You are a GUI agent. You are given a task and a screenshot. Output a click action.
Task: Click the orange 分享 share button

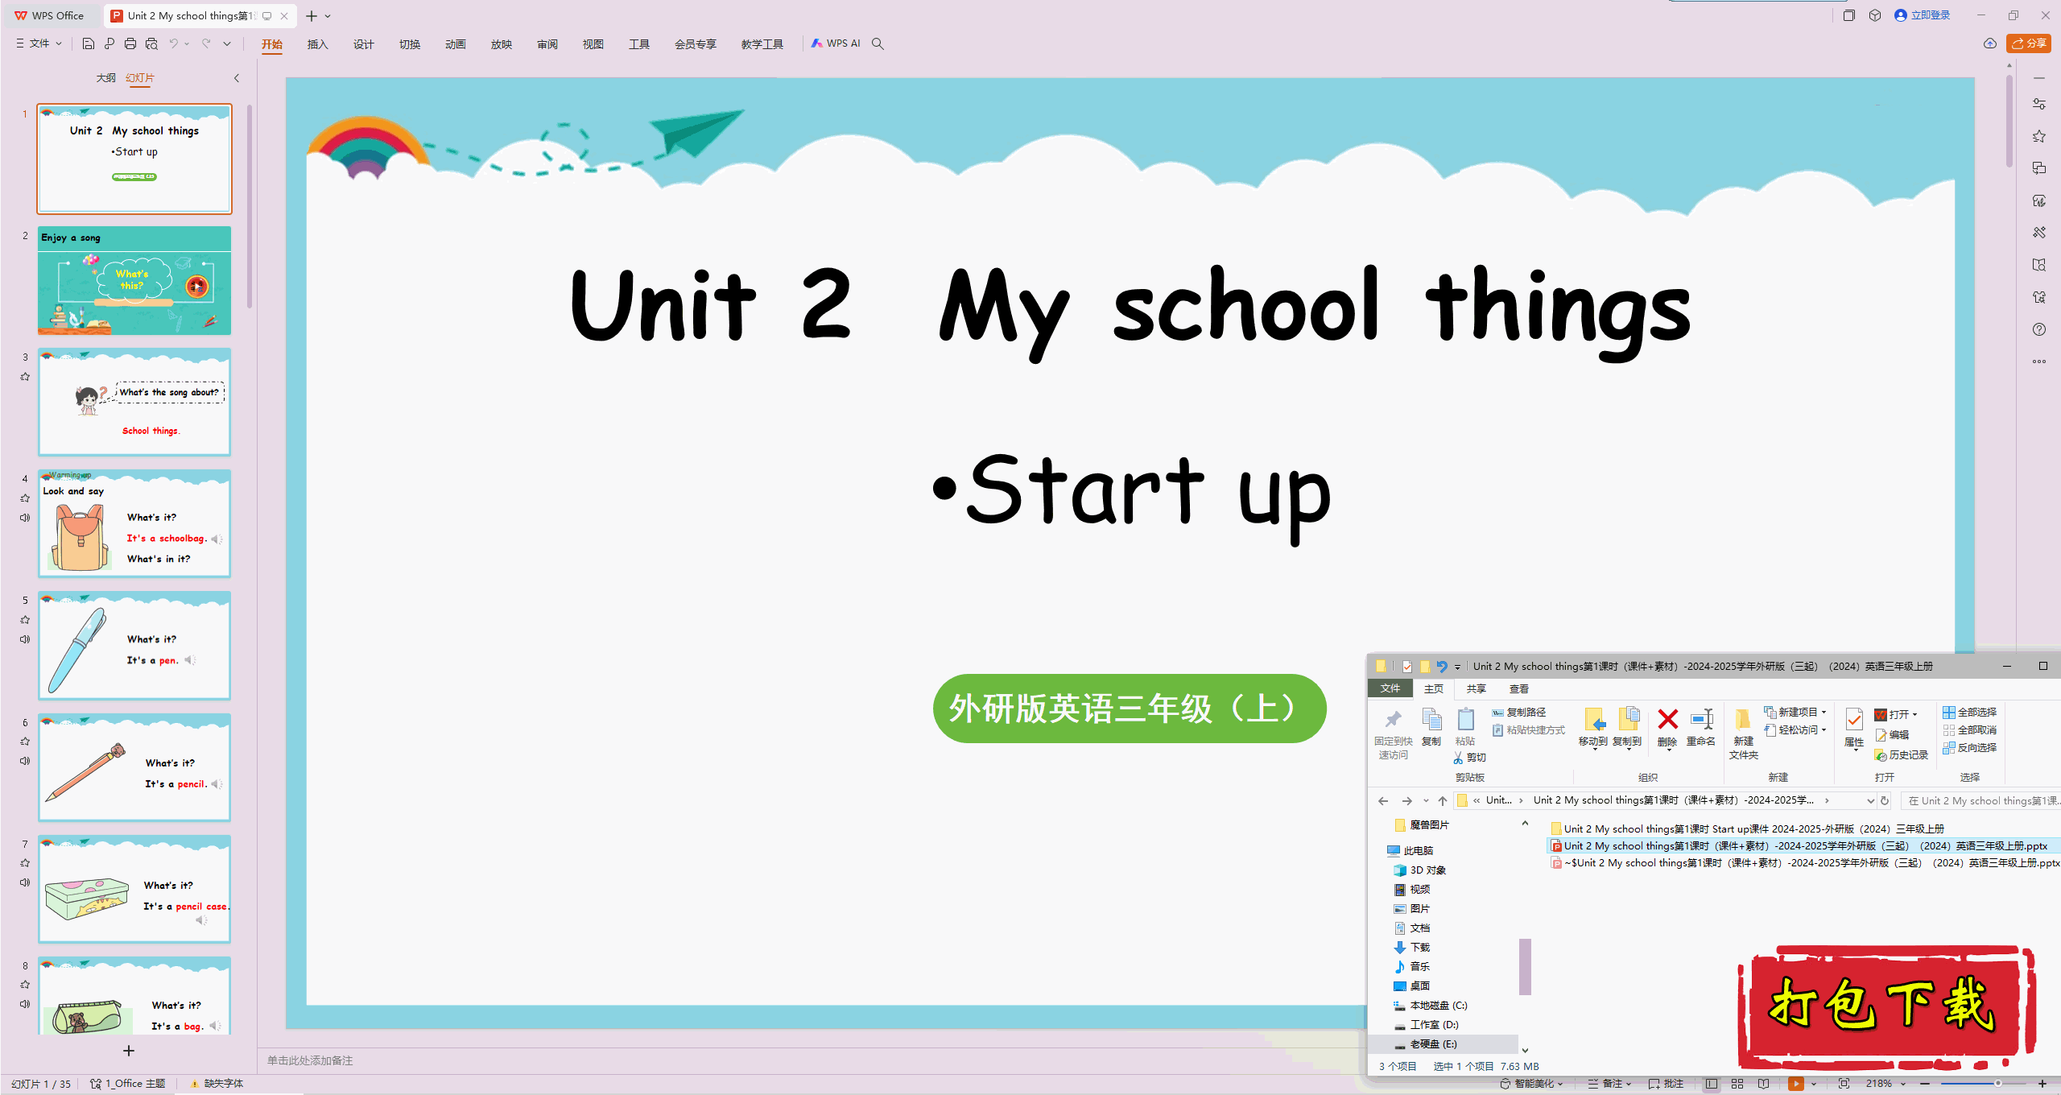2029,43
